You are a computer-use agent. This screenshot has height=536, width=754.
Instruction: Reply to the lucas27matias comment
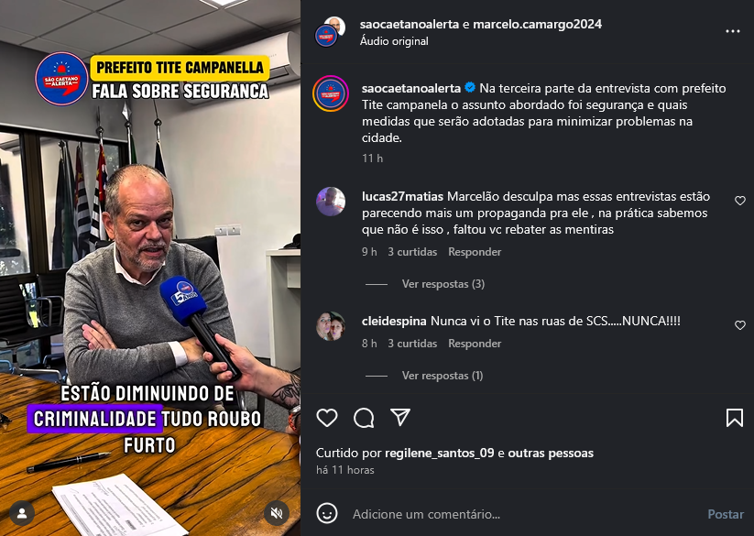pyautogui.click(x=475, y=252)
